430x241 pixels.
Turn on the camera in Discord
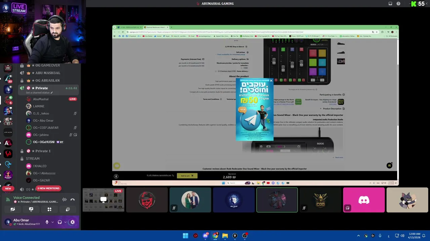pos(13,209)
